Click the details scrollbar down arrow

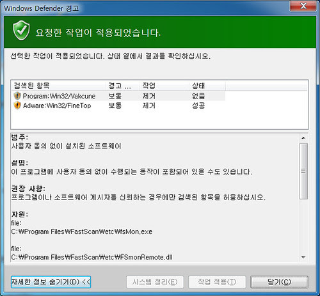(x=303, y=257)
